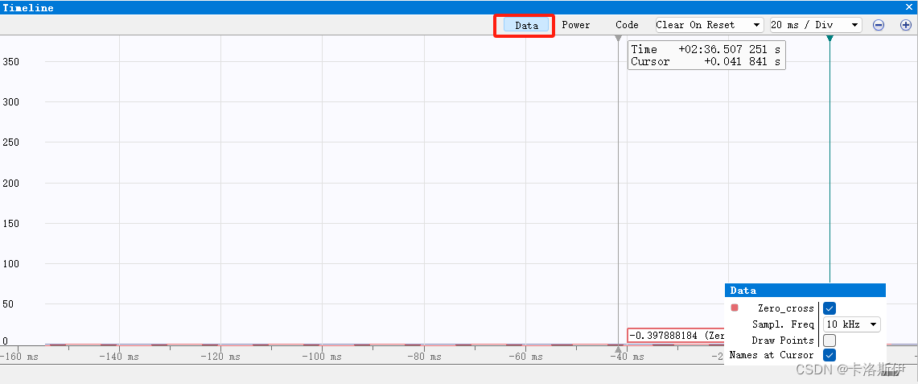
Task: Close the Timeline panel
Action: tap(909, 7)
